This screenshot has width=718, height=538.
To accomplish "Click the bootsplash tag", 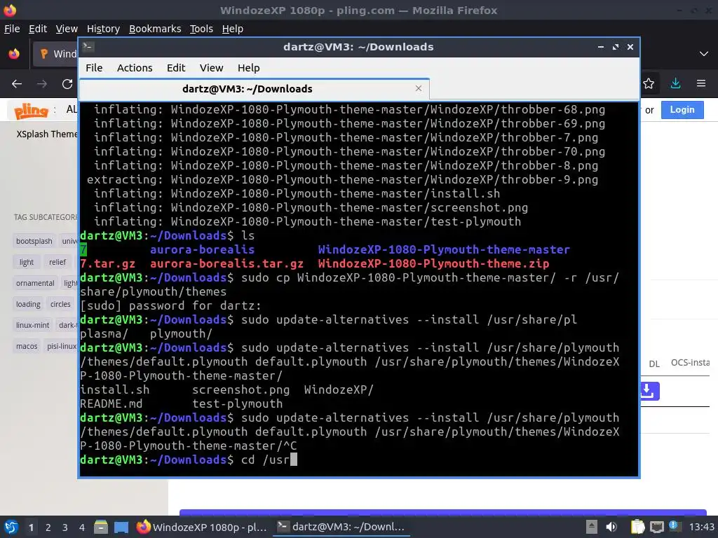I will pos(34,241).
